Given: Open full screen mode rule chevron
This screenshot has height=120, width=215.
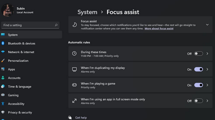Looking at the screenshot, I should pyautogui.click(x=207, y=101).
